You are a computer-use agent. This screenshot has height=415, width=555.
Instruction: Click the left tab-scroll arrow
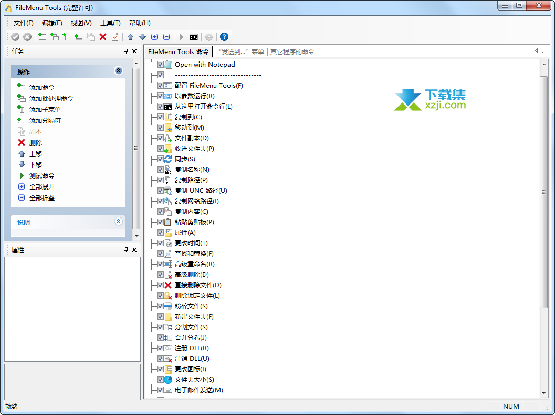pyautogui.click(x=536, y=51)
